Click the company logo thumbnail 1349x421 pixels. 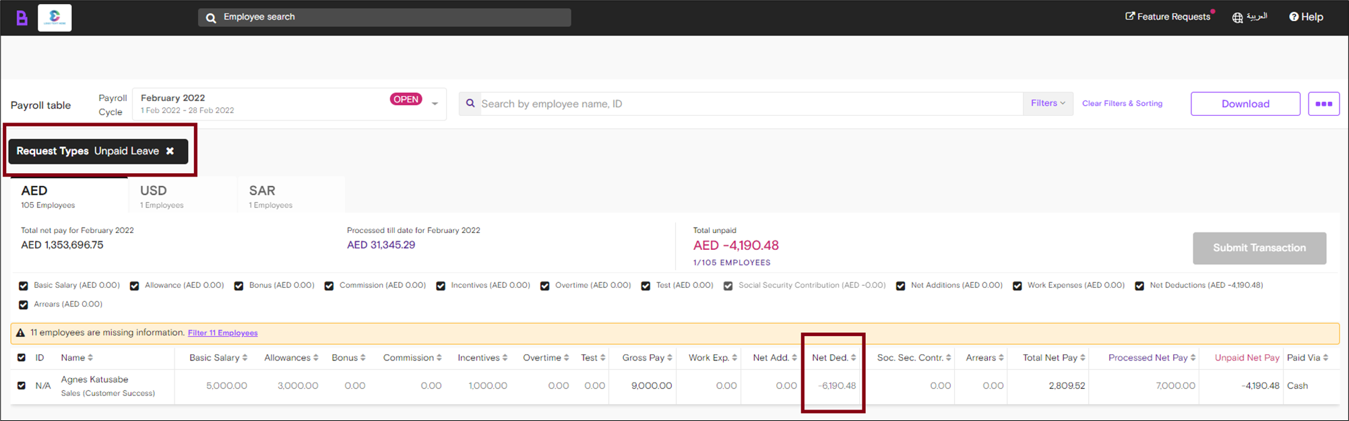coord(55,18)
